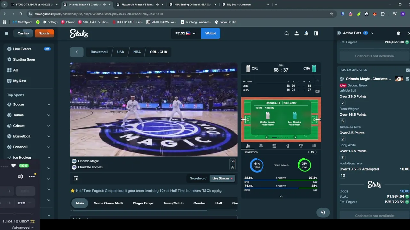This screenshot has width=410, height=230.
Task: Go to the Stake logo home
Action: [x=79, y=34]
